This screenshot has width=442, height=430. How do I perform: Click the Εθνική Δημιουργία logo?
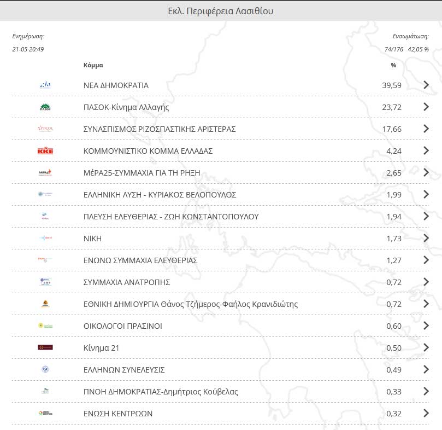[x=45, y=304]
